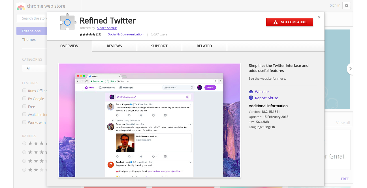Select the top star rating radio button
The image size is (367, 188).
click(24, 143)
